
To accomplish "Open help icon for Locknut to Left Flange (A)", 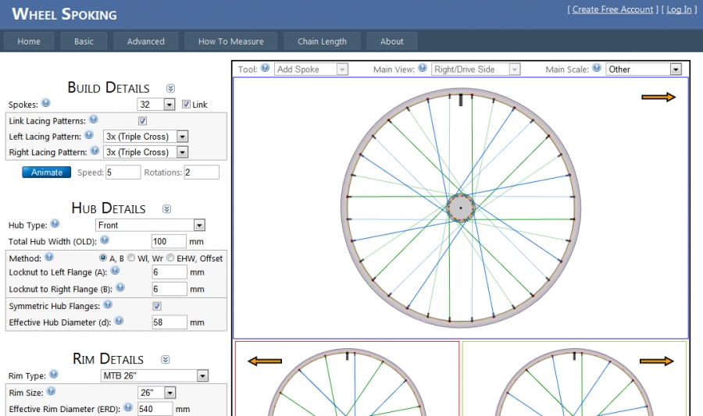I will coord(115,271).
